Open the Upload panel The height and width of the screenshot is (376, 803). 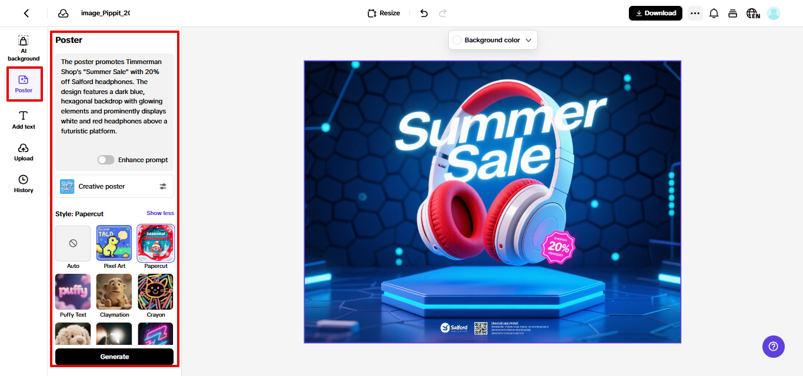tap(24, 152)
